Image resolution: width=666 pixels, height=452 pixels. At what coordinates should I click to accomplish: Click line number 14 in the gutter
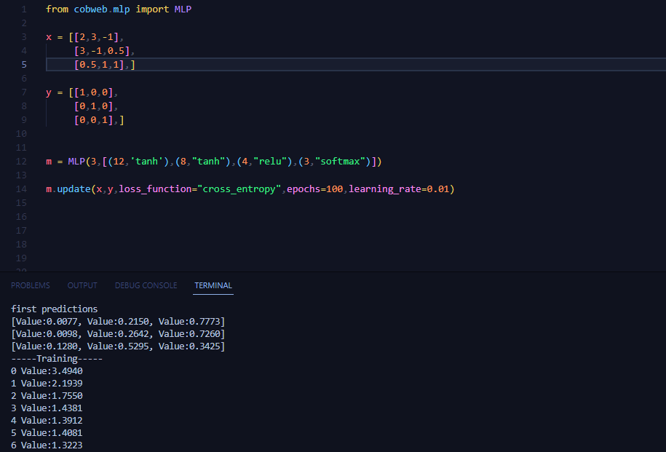[21, 189]
